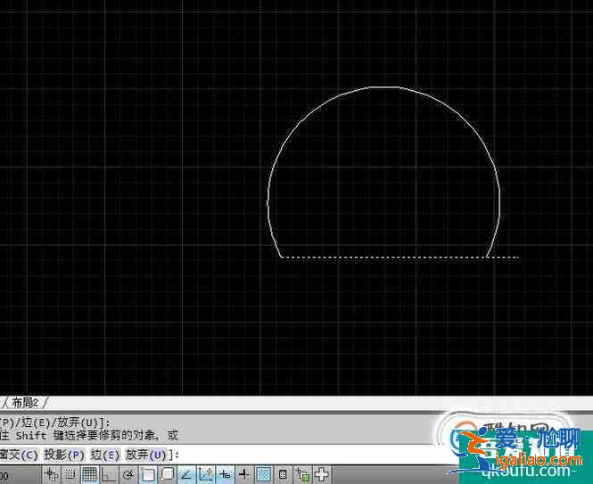
Task: Toggle Ortho Mode status bar icon
Action: click(109, 474)
